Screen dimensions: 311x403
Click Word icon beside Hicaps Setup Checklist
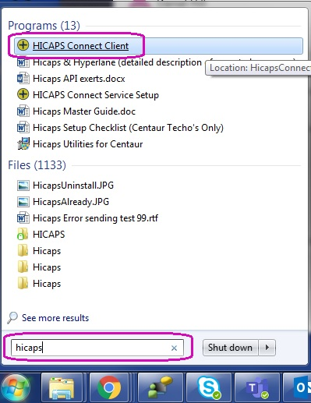click(23, 127)
